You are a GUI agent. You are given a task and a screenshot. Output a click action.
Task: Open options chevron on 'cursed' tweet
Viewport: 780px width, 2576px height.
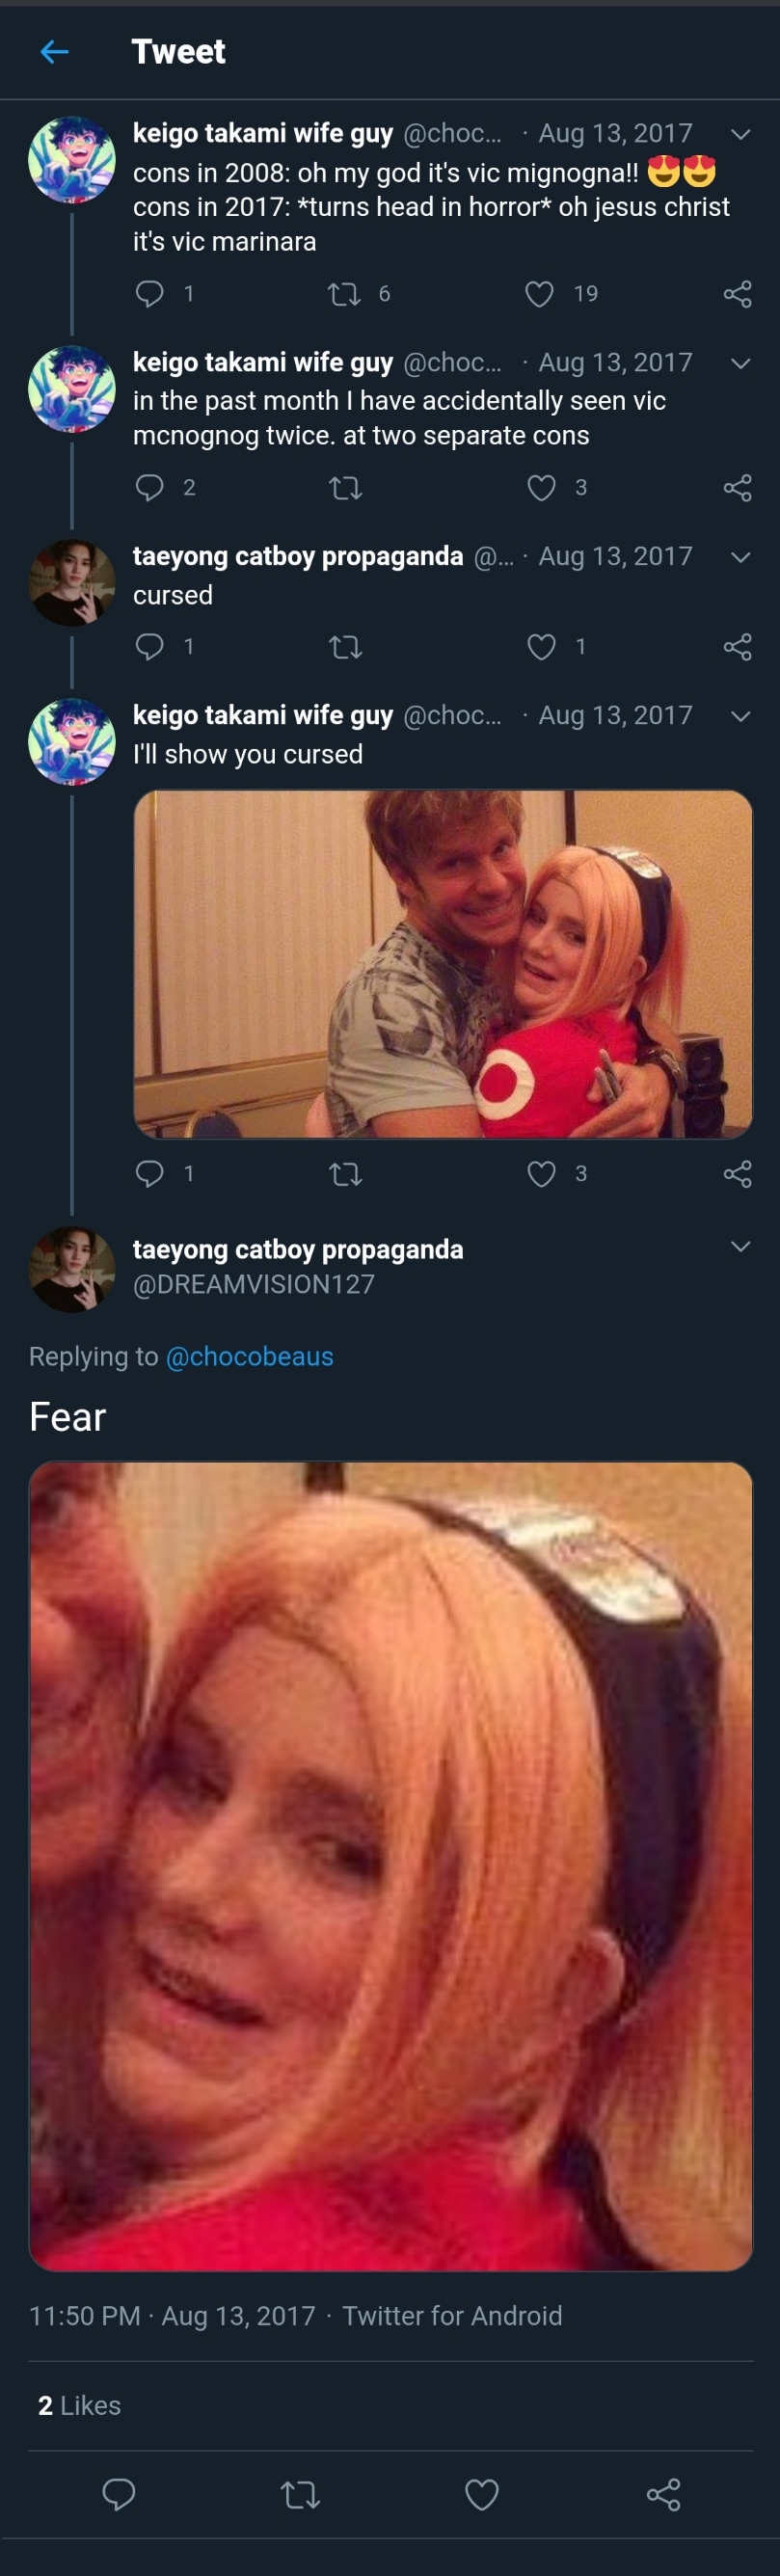(x=740, y=557)
